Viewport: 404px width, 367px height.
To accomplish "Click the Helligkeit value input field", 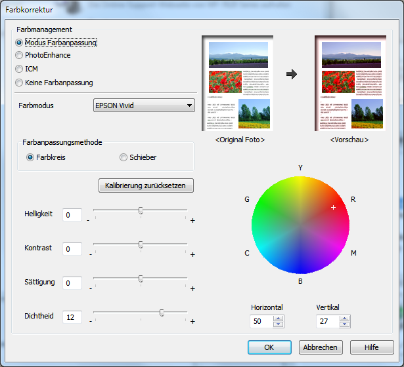I will (x=72, y=215).
